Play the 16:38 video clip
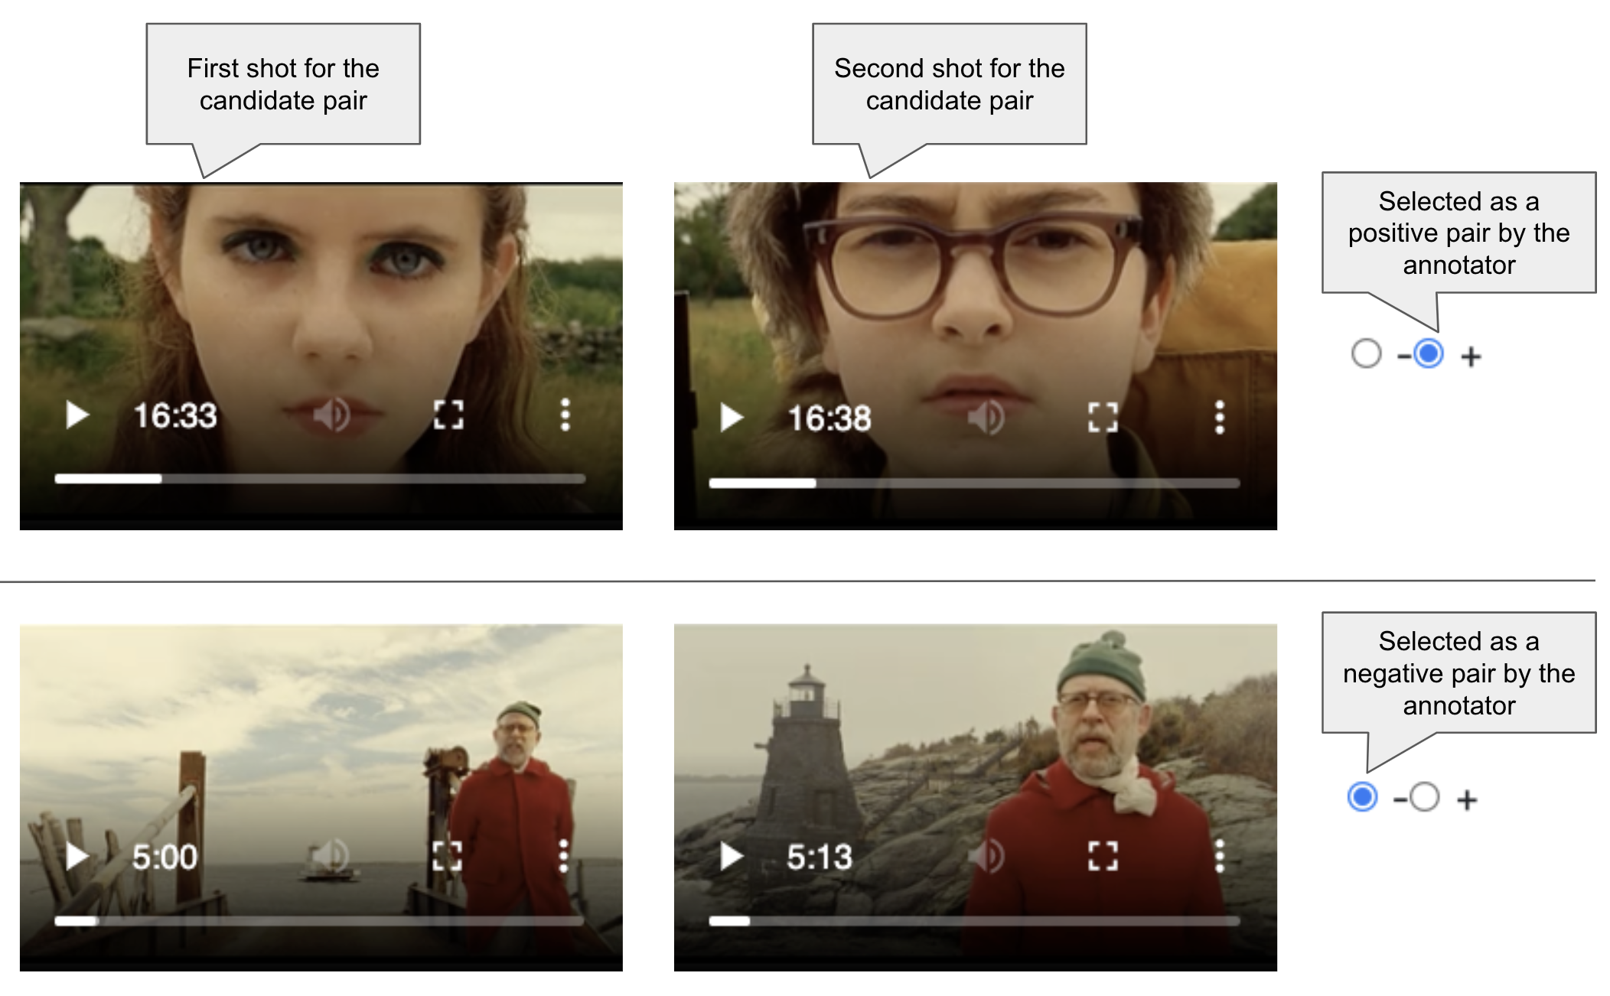 (x=732, y=418)
